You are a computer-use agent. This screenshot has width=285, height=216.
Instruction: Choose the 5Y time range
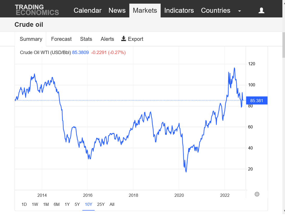(x=77, y=204)
